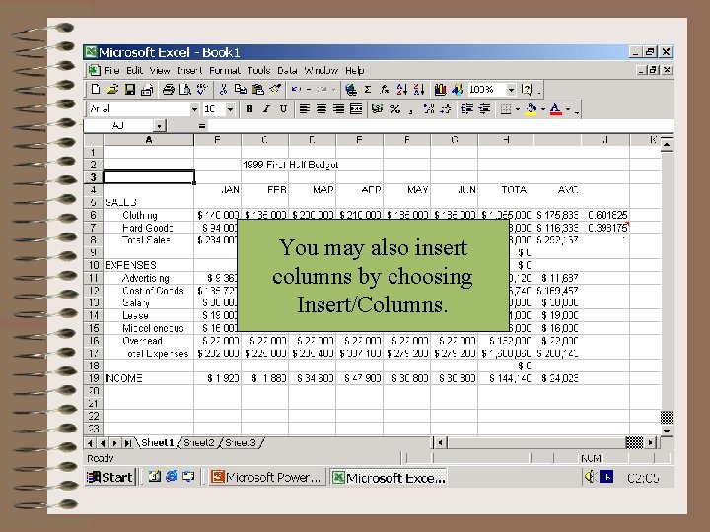Toggle italic formatting

coord(266,109)
